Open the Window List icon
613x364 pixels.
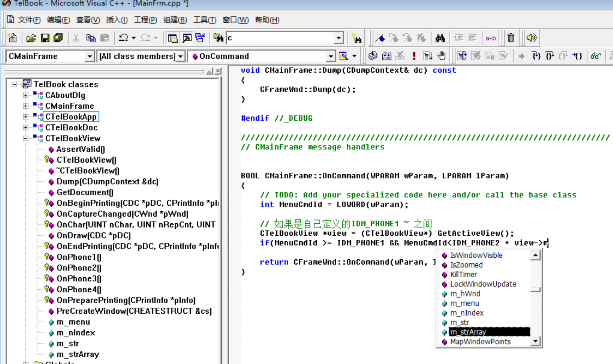point(200,38)
